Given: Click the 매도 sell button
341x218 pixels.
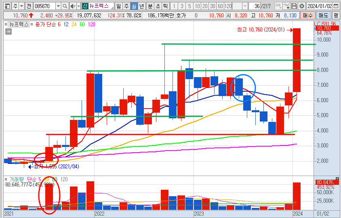Looking at the screenshot, I should coord(323,15).
